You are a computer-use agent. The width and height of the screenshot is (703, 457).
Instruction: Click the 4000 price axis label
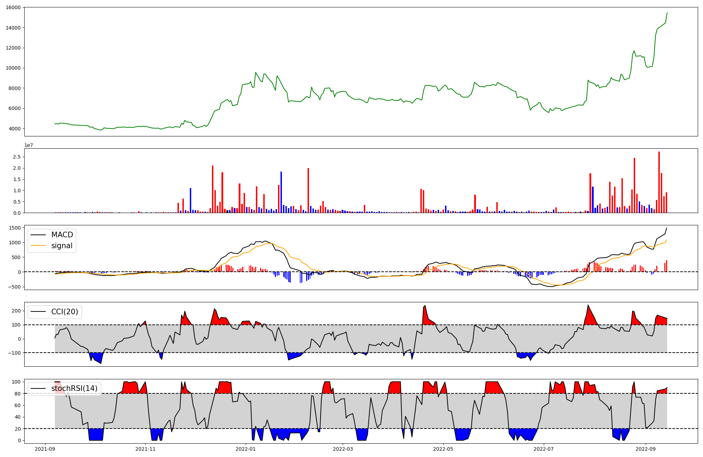click(14, 129)
